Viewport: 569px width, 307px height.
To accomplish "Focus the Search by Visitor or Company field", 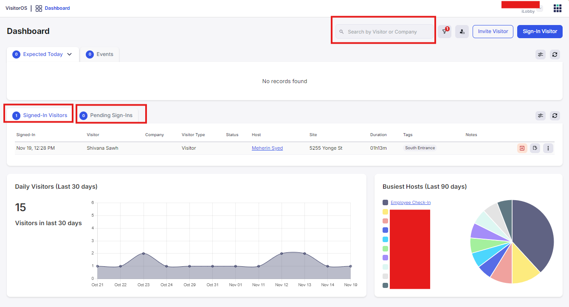I will (x=384, y=32).
